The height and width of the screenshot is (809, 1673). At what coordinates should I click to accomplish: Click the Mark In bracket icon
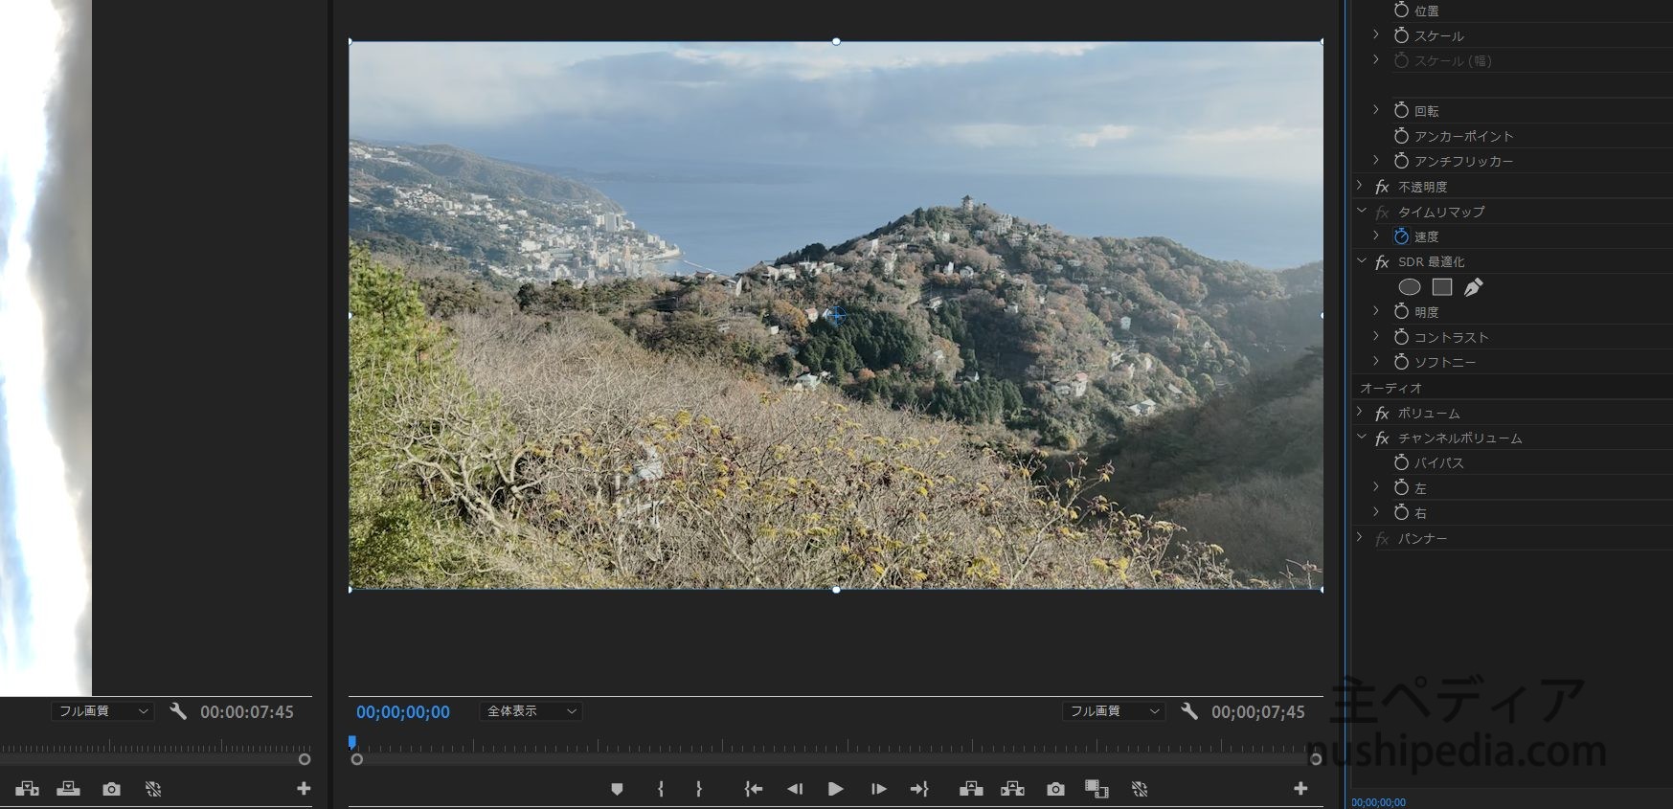click(x=661, y=789)
